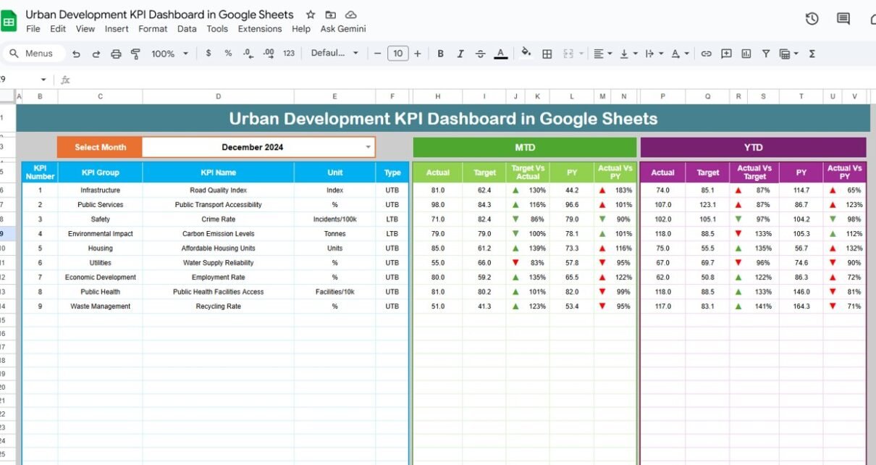Click the functions sigma icon
Screen dimensions: 876x465
(x=812, y=54)
